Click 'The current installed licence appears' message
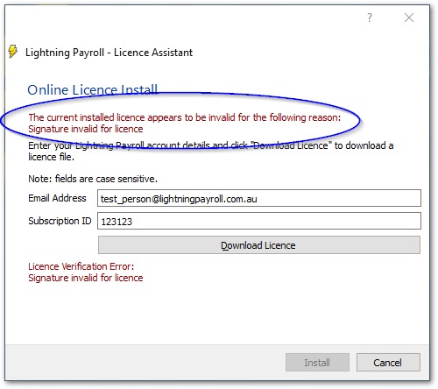Image resolution: width=438 pixels, height=389 pixels. (x=185, y=117)
